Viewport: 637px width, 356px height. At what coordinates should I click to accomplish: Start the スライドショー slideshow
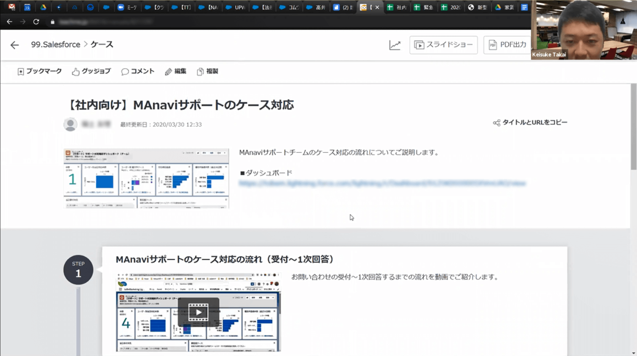click(443, 45)
